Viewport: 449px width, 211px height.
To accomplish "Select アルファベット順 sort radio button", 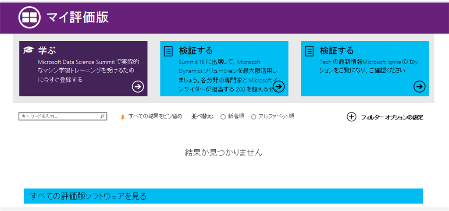I will pyautogui.click(x=253, y=116).
